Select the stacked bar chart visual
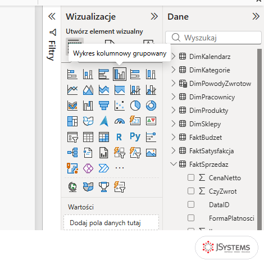This screenshot has height=265, width=264. point(72,74)
